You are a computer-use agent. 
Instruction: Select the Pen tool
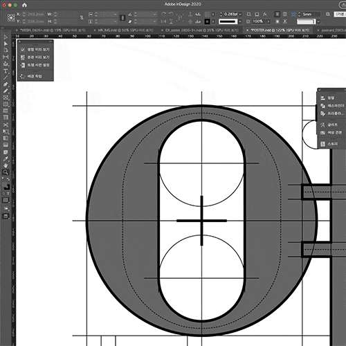[6, 84]
